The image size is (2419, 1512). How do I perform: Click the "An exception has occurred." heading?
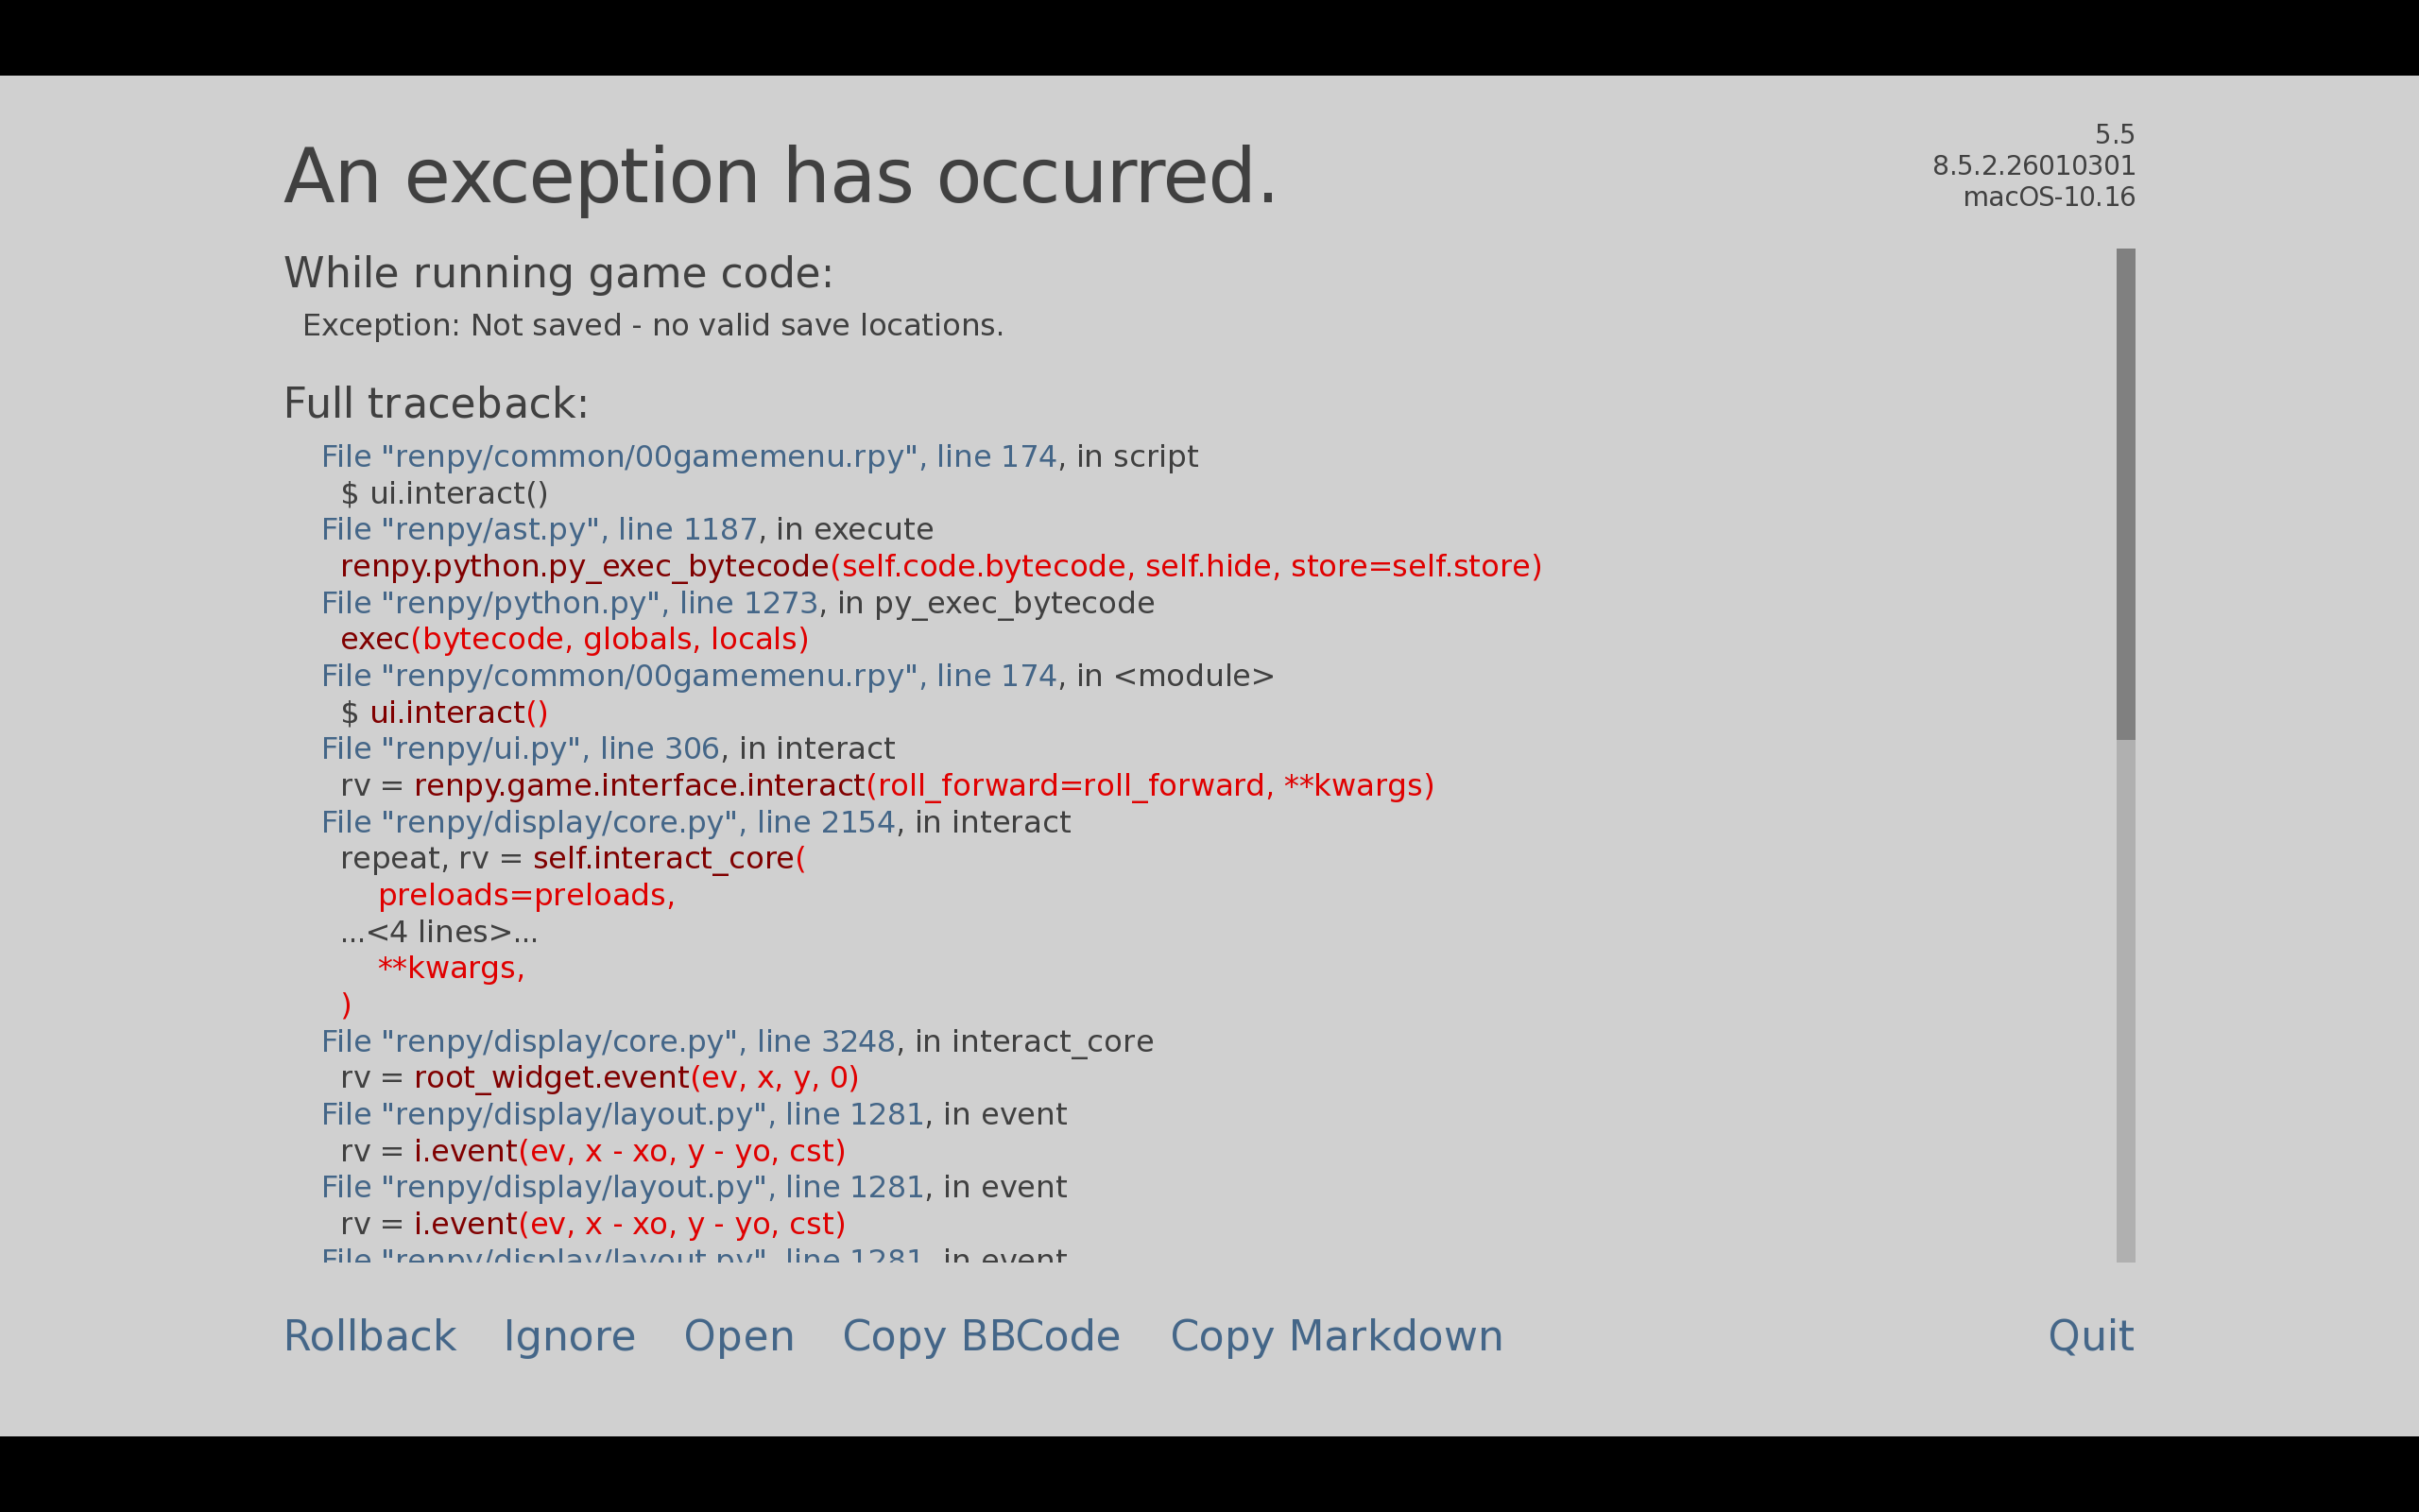pos(780,178)
